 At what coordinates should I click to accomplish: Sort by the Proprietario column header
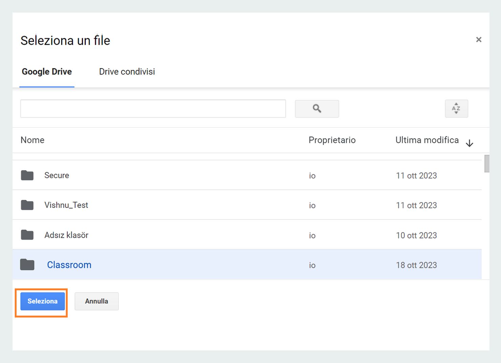click(x=332, y=140)
